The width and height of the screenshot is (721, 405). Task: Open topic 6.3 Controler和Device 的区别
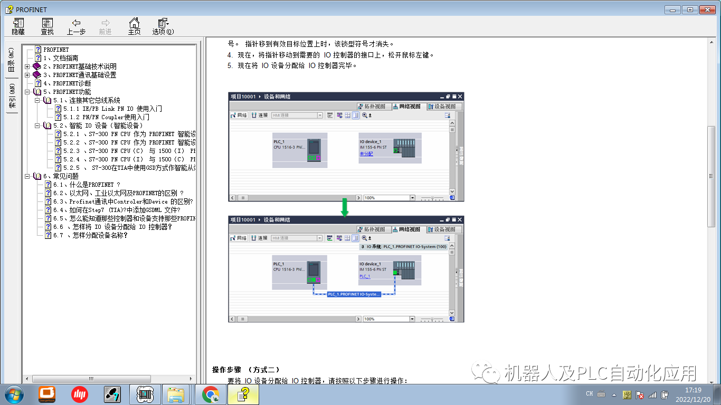point(123,201)
